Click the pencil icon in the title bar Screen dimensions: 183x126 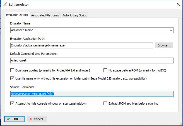pyautogui.click(x=5, y=4)
